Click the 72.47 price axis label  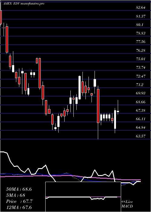141,76
